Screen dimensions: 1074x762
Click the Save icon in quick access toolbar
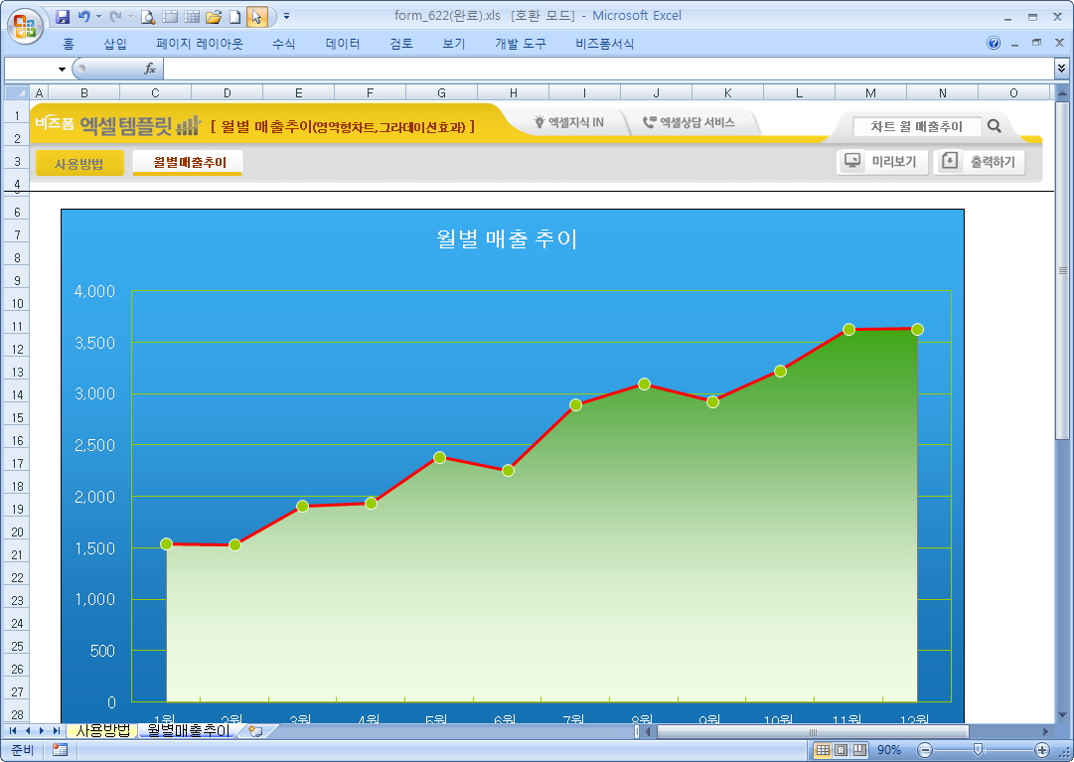[63, 17]
